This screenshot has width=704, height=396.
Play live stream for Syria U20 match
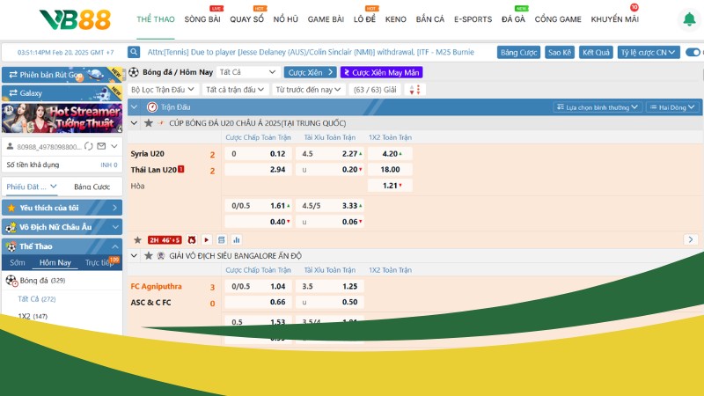point(206,239)
